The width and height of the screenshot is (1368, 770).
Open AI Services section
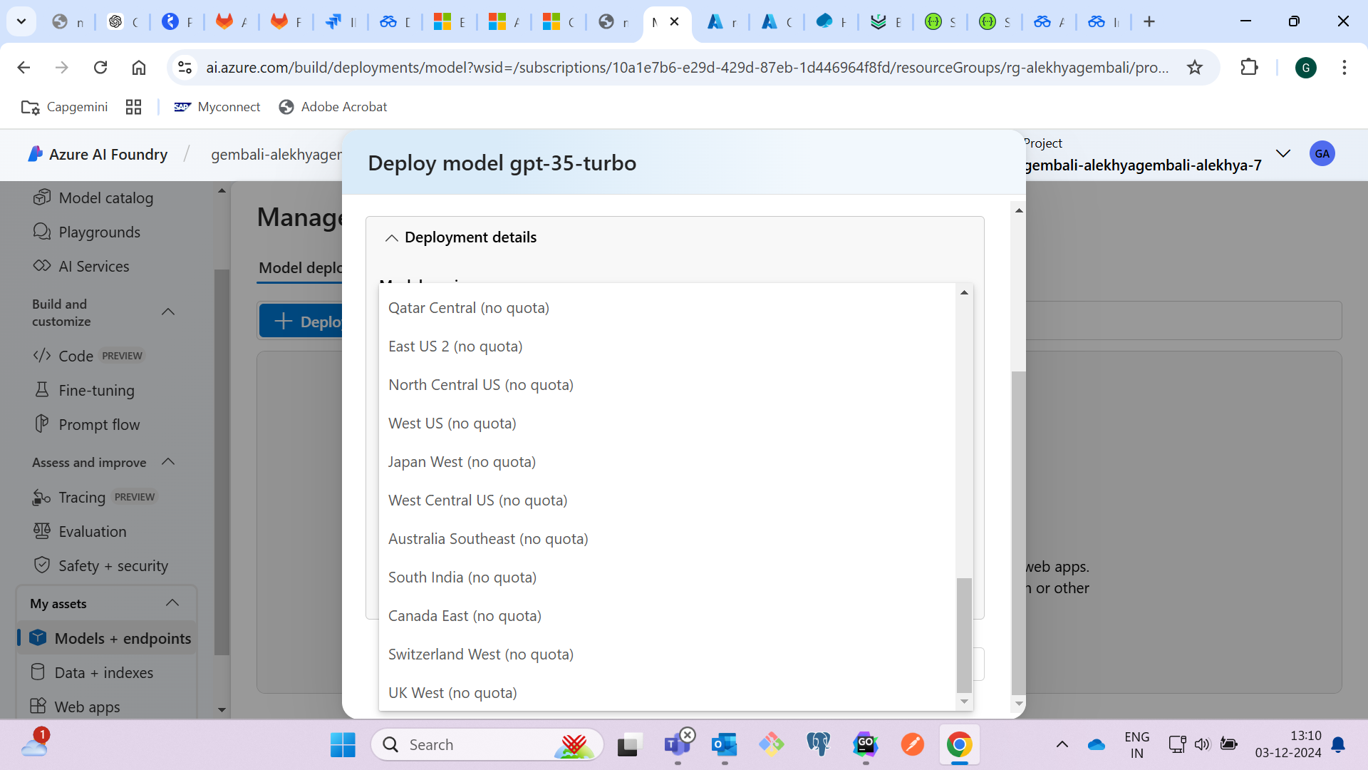[x=81, y=266]
